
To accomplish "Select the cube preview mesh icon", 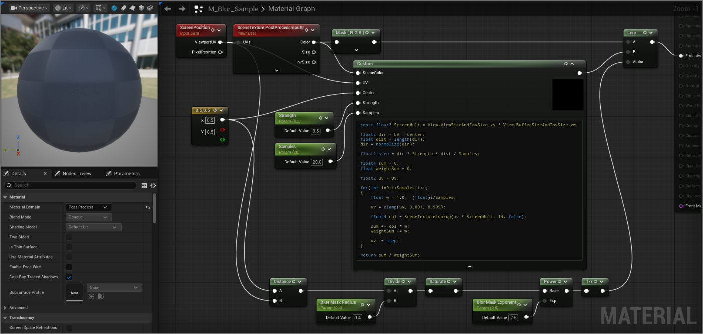I will (141, 8).
